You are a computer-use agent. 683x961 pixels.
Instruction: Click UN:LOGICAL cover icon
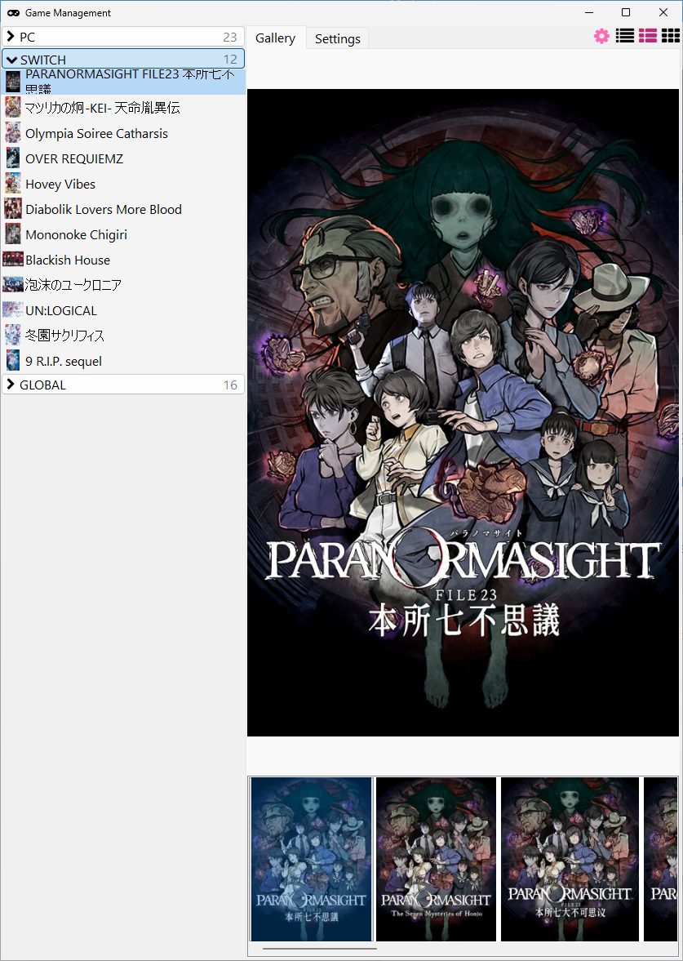tap(13, 310)
